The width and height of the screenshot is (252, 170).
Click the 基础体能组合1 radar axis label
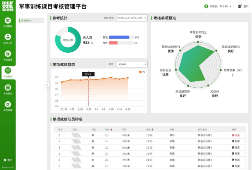tap(171, 47)
